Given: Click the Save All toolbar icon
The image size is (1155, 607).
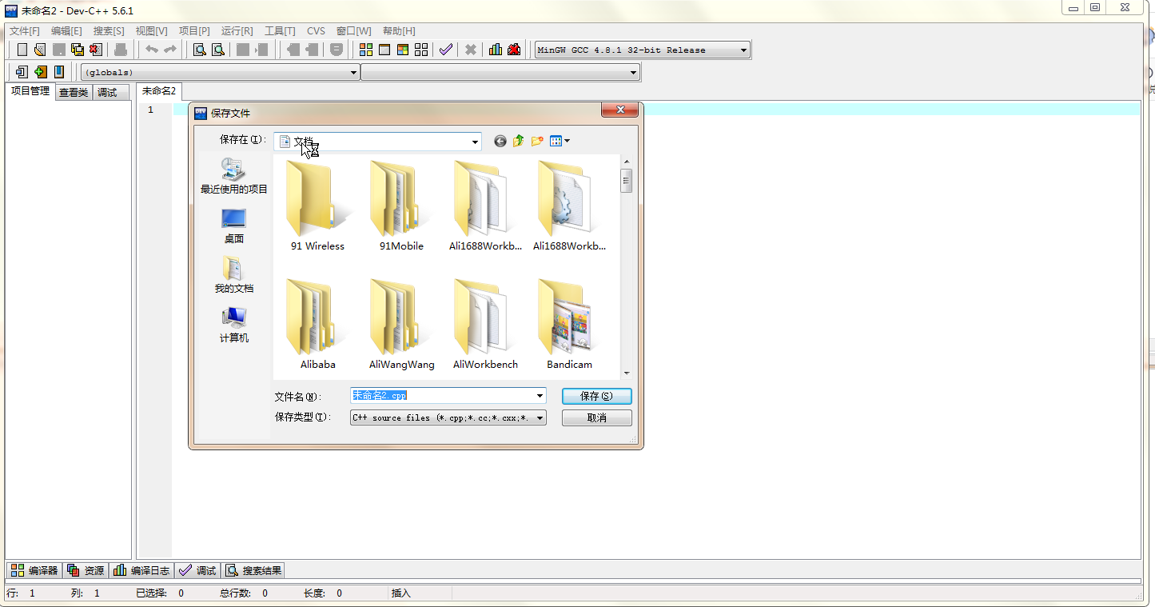Looking at the screenshot, I should 78,50.
